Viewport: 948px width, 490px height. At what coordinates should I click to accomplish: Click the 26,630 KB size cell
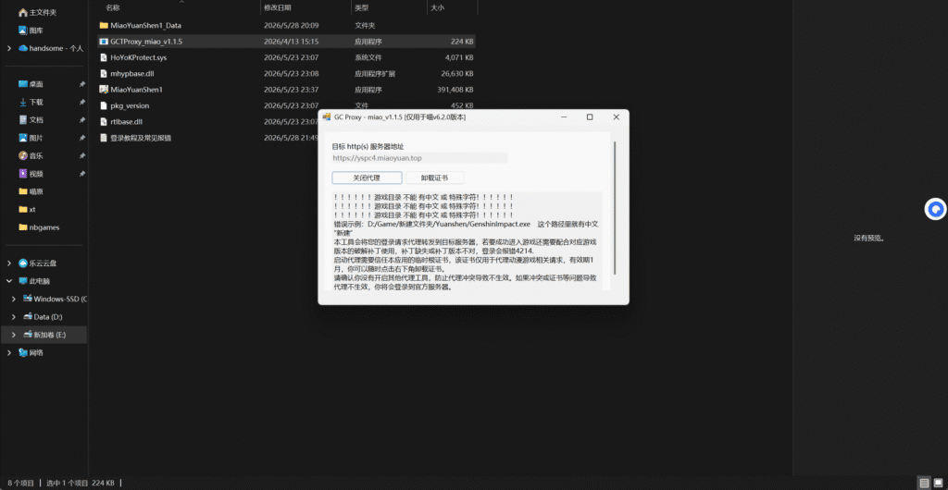pyautogui.click(x=457, y=74)
